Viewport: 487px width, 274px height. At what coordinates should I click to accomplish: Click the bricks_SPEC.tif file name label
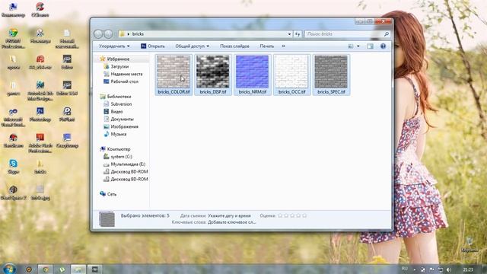tap(331, 92)
